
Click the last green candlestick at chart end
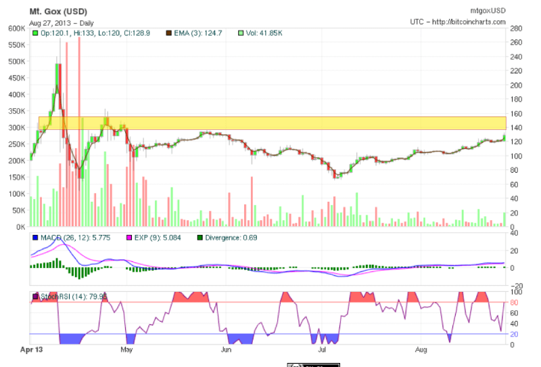(x=504, y=138)
